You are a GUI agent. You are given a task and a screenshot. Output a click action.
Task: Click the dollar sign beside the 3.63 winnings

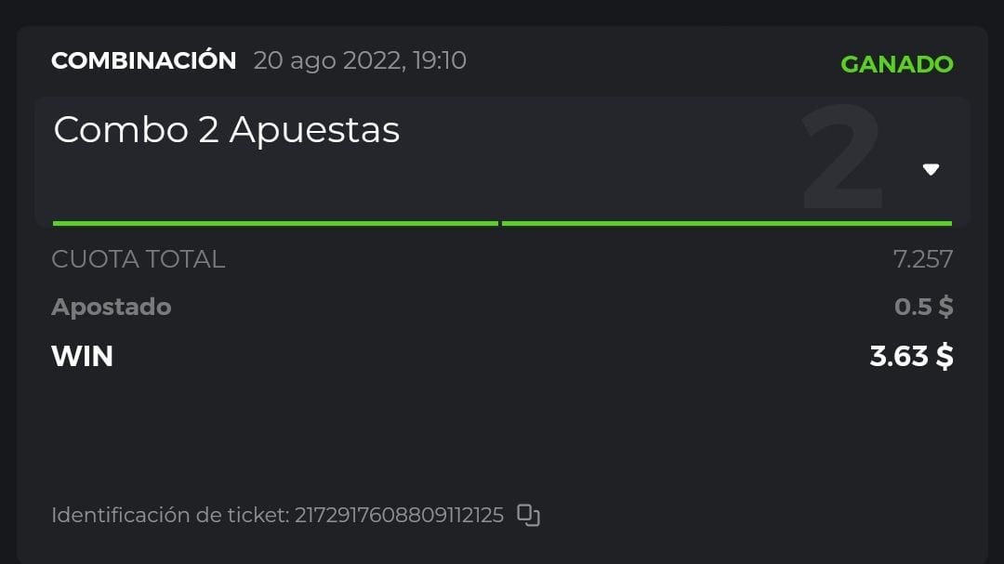pos(945,356)
